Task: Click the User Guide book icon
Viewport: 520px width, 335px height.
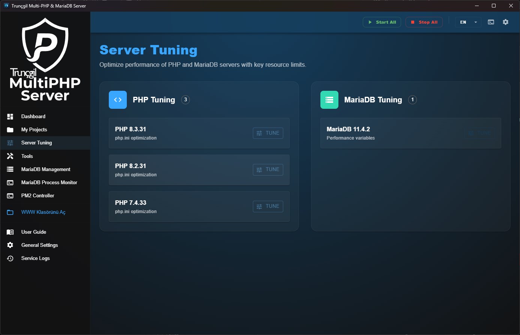Action: (x=10, y=232)
